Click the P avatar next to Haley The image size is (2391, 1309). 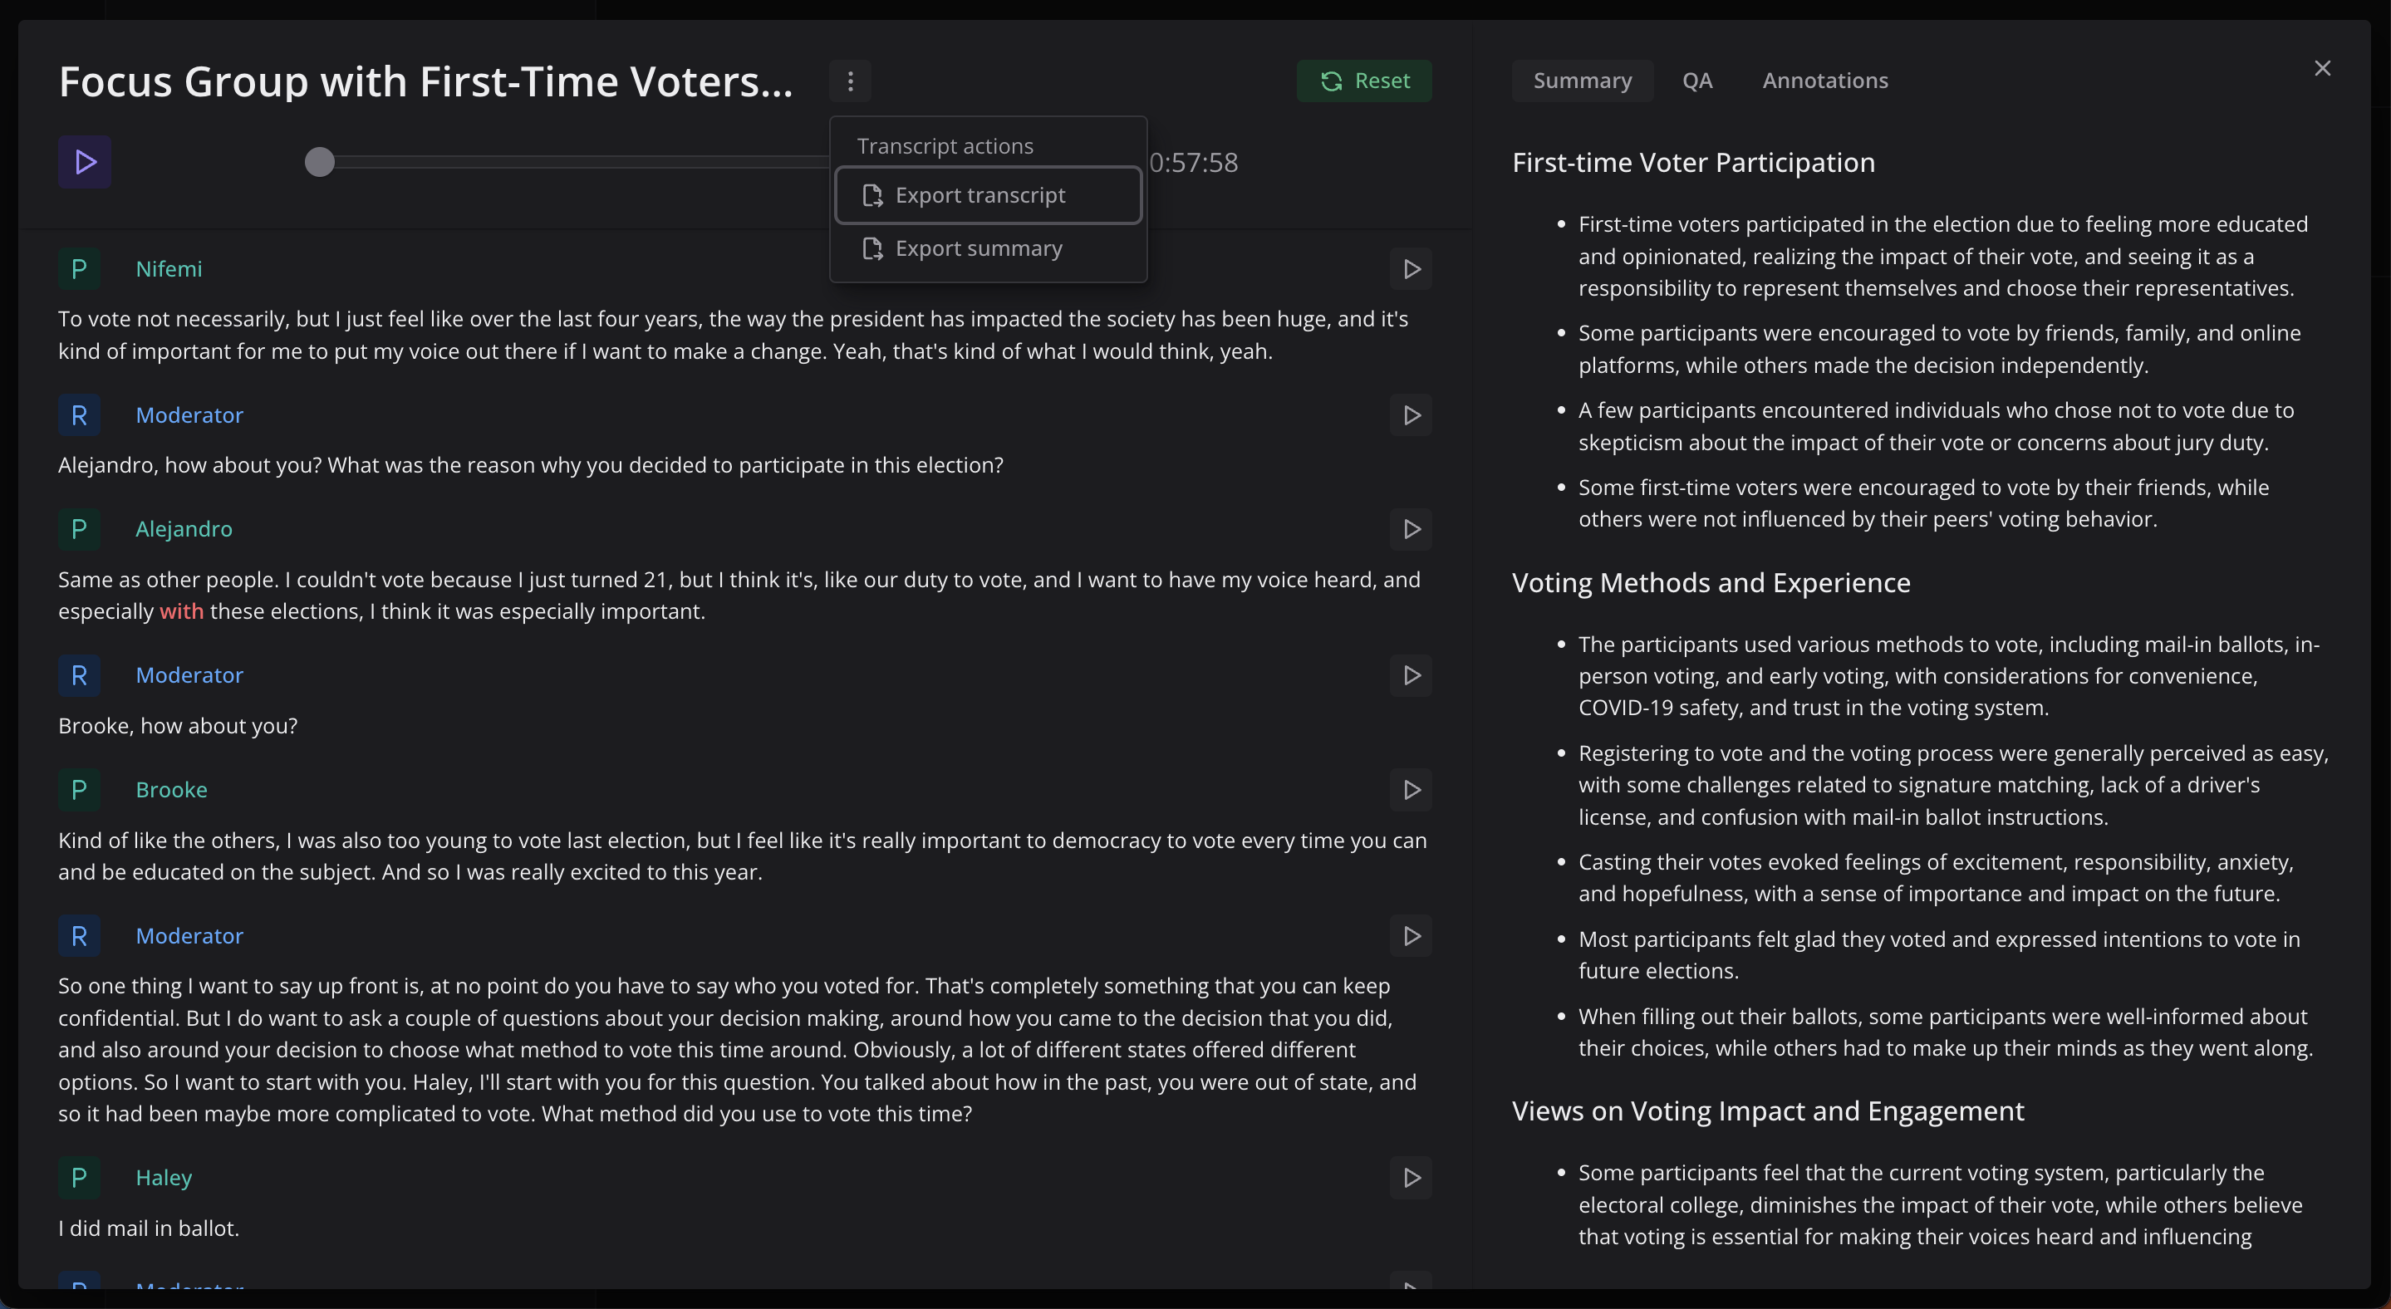[x=79, y=1179]
